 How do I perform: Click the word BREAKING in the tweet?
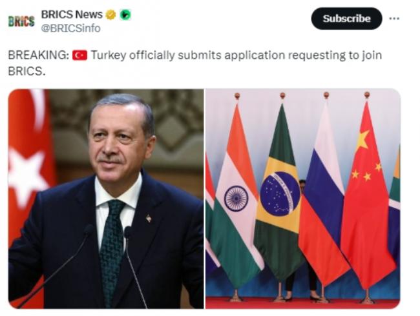(x=39, y=55)
